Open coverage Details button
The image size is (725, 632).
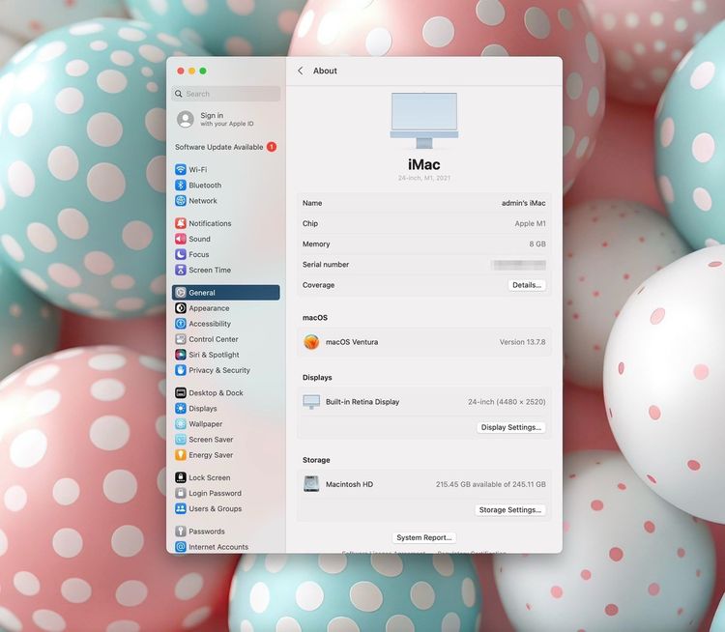pos(527,285)
